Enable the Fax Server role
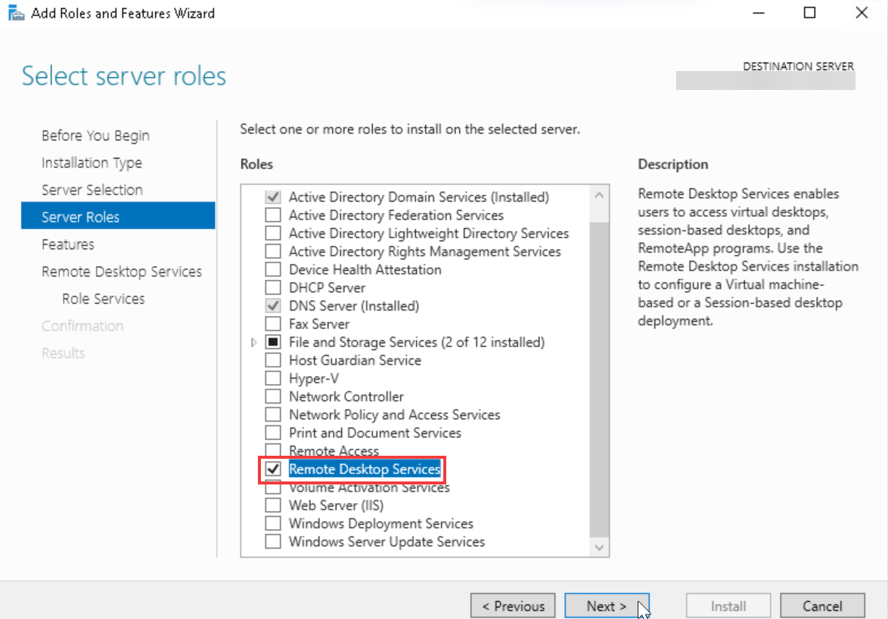The image size is (888, 619). (x=273, y=323)
